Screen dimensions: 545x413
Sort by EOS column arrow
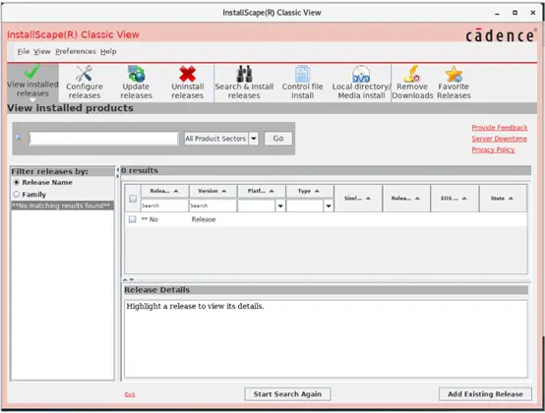[464, 199]
